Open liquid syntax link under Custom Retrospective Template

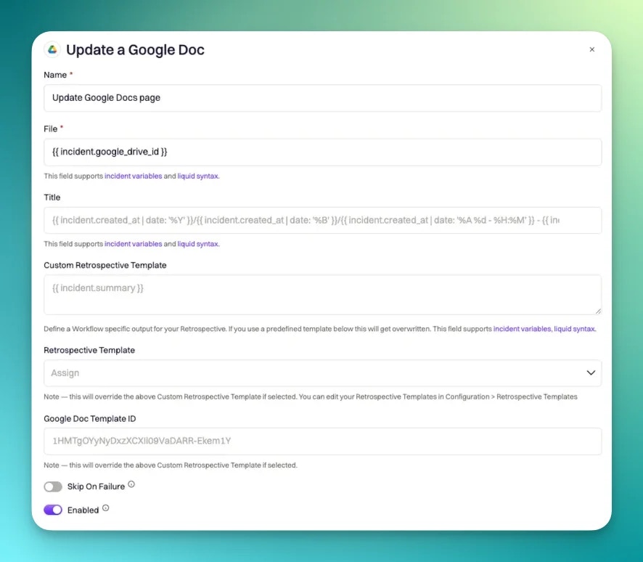[575, 329]
